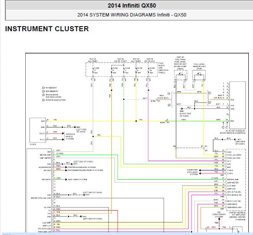
Task: Click the 'HOT IN ON OR ACC' label
Action: pyautogui.click(x=150, y=60)
